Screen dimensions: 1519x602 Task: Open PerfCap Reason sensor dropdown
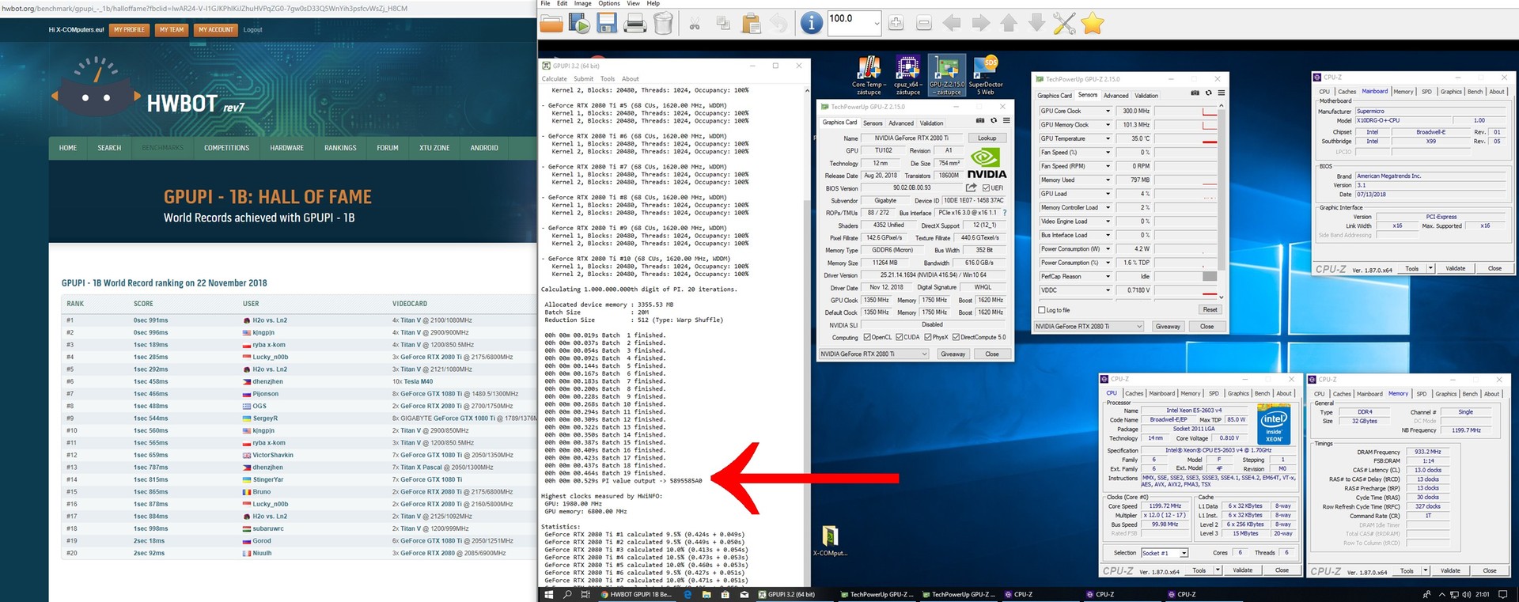(1108, 276)
